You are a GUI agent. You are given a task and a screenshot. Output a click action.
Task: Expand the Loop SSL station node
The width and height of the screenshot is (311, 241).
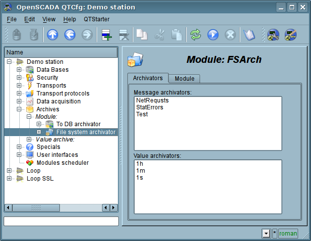[x=9, y=179]
